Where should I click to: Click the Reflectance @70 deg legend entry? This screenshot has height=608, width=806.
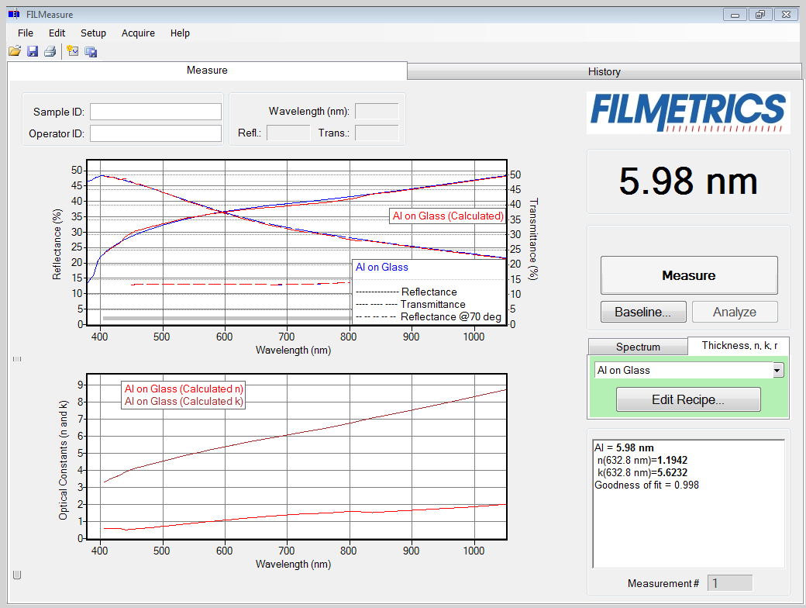coord(428,317)
